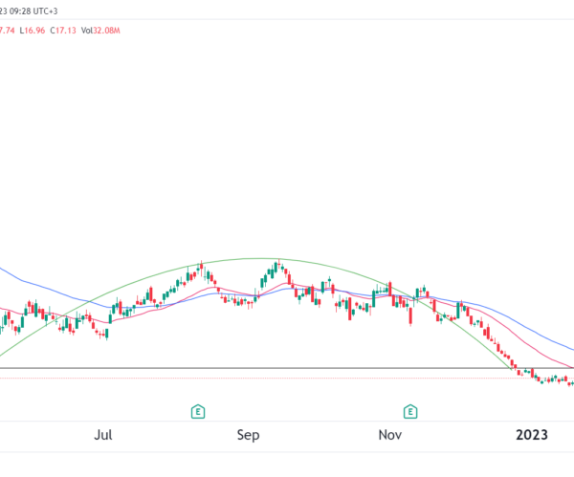Open the earnings marker near the Nov label
Viewport: 574px width, 477px height.
coord(410,412)
